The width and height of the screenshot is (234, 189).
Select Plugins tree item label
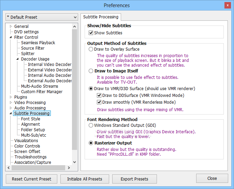pyautogui.click(x=20, y=97)
